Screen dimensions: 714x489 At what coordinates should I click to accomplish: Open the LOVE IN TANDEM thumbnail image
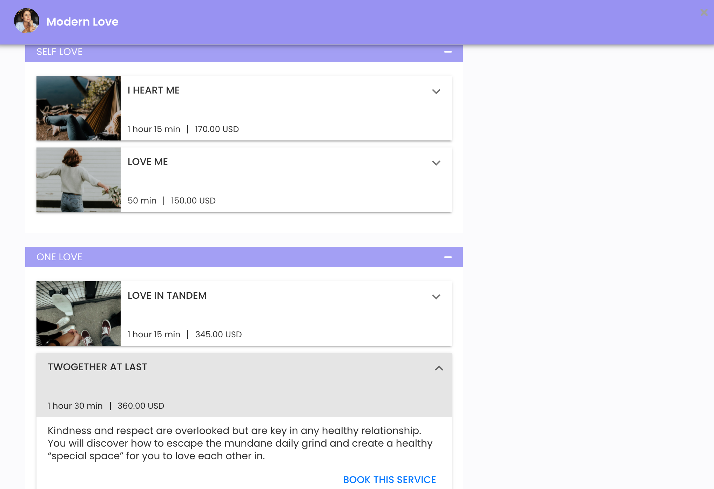point(79,314)
